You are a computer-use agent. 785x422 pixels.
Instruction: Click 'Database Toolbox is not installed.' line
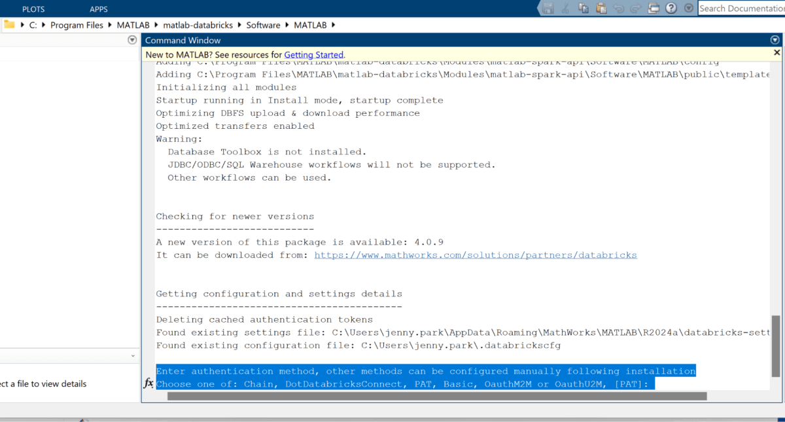267,152
